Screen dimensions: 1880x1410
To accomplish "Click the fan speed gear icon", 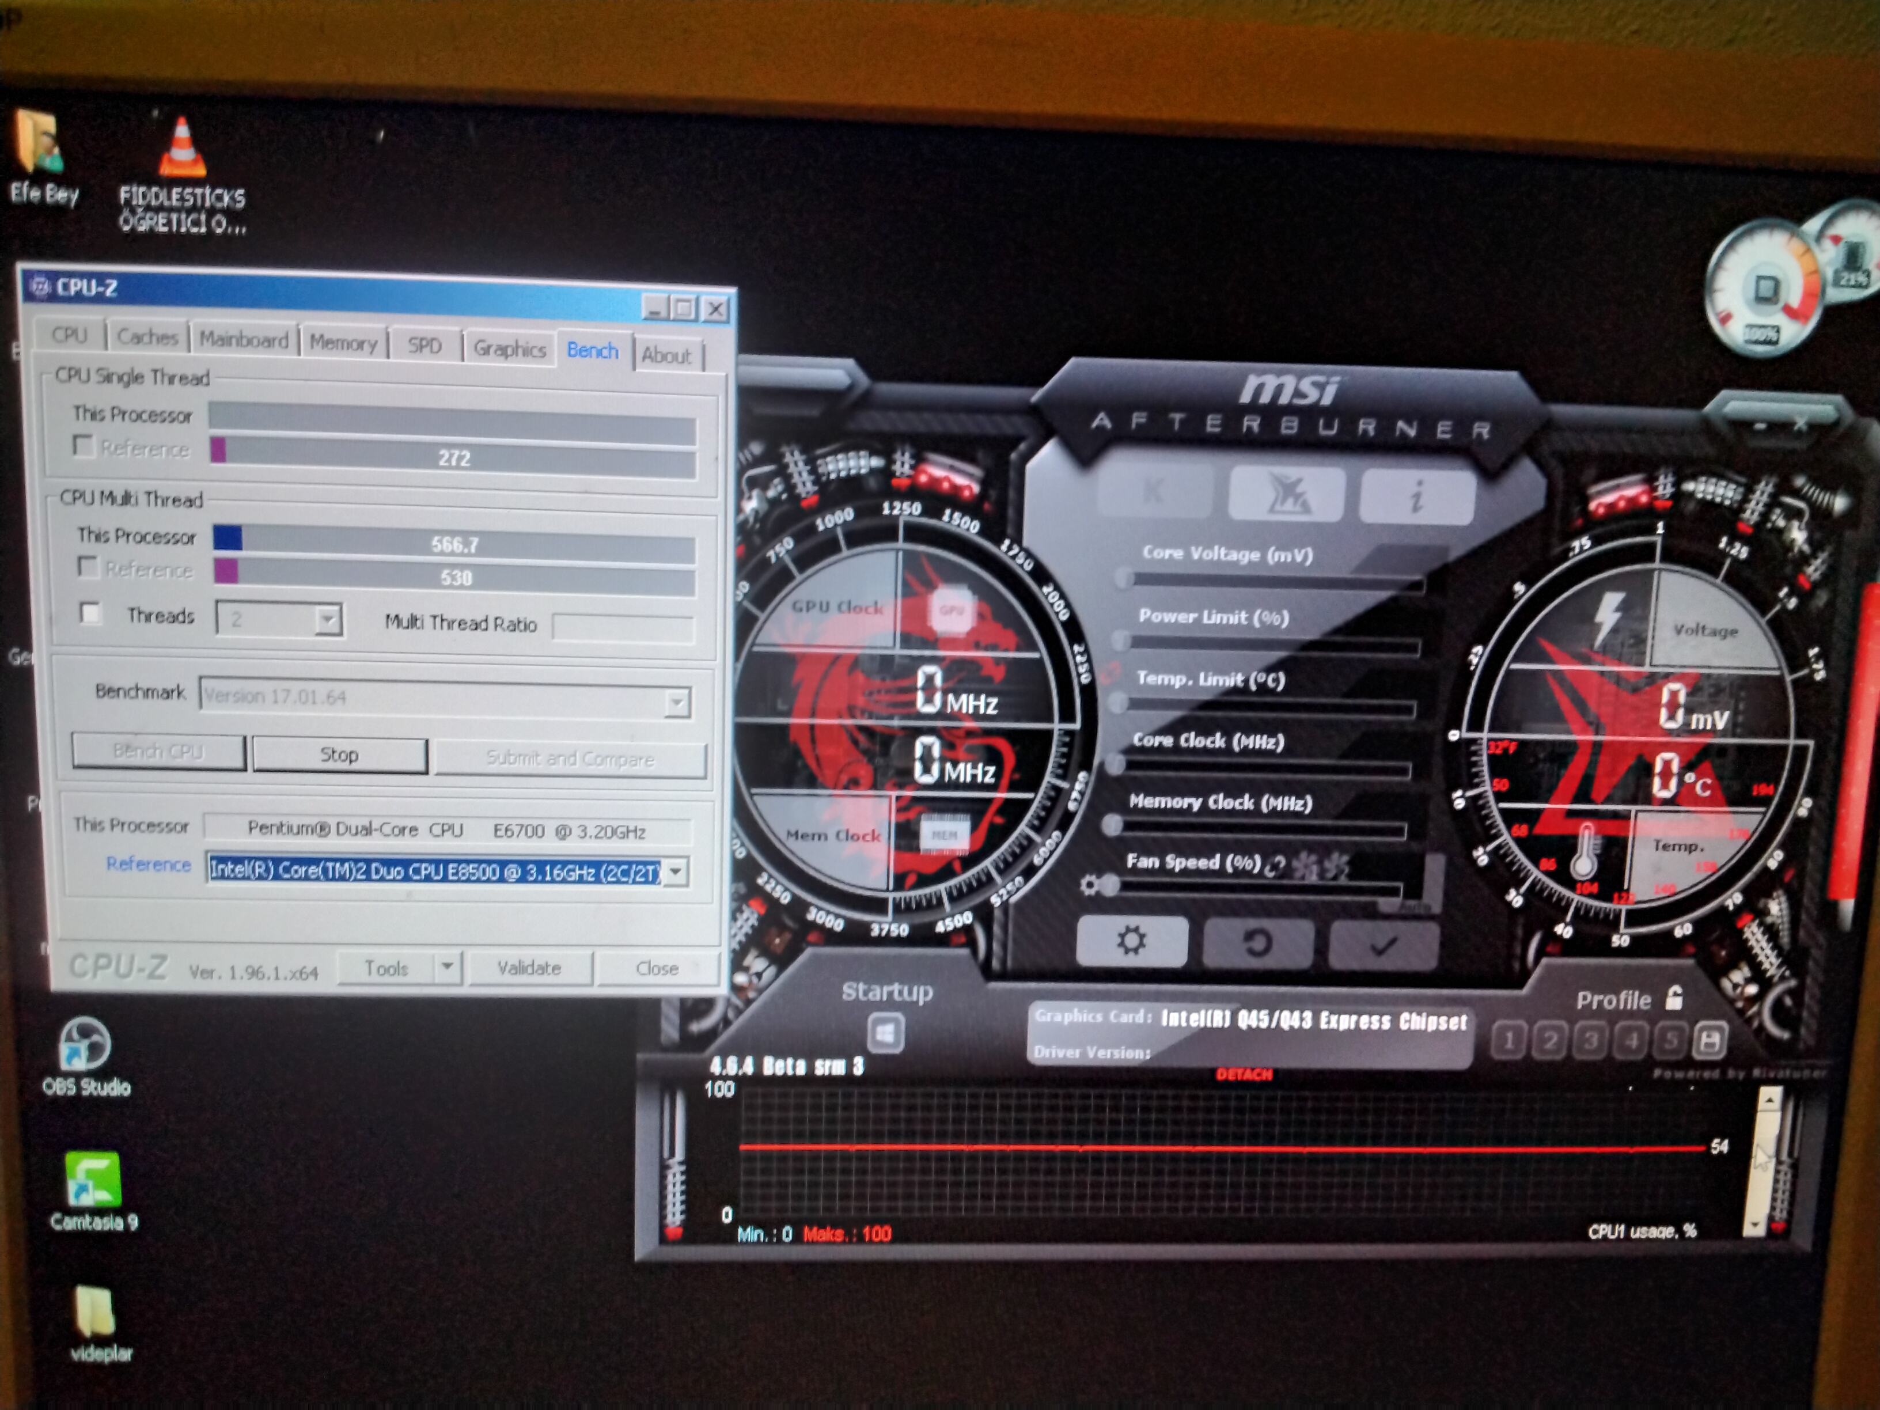I will pyautogui.click(x=1089, y=886).
